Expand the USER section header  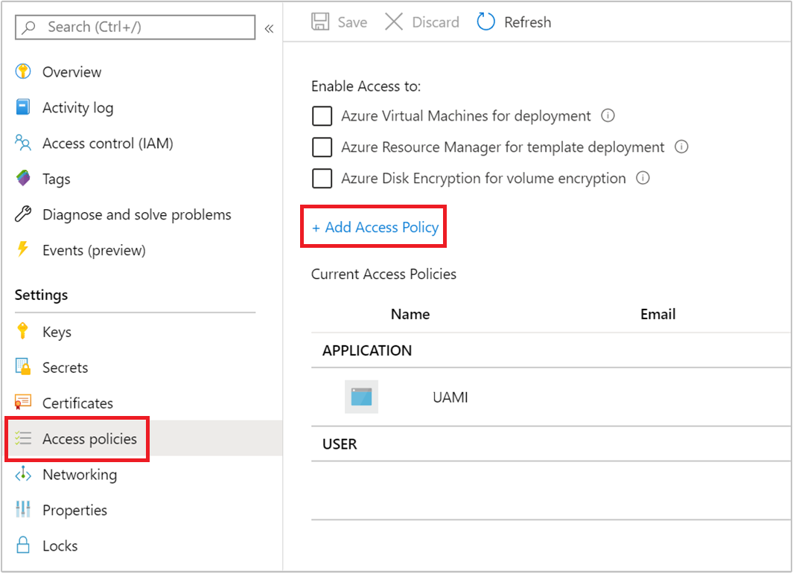click(340, 444)
